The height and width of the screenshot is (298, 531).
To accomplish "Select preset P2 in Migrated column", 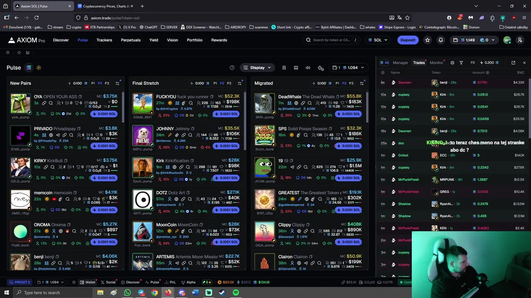I will point(344,83).
